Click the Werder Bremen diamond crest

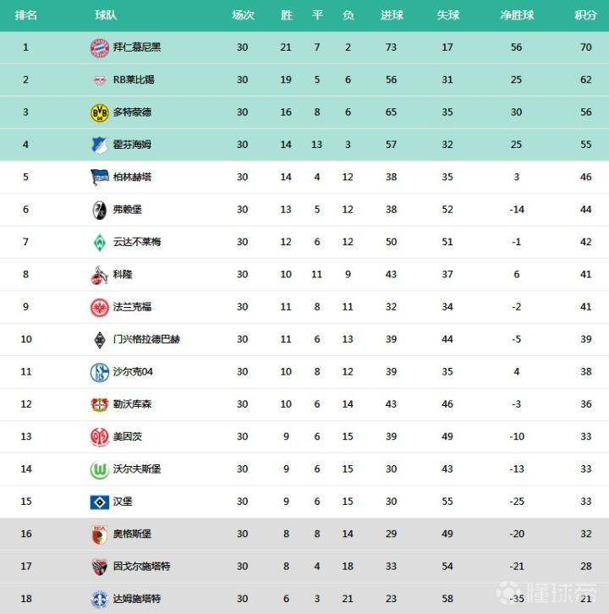100,242
